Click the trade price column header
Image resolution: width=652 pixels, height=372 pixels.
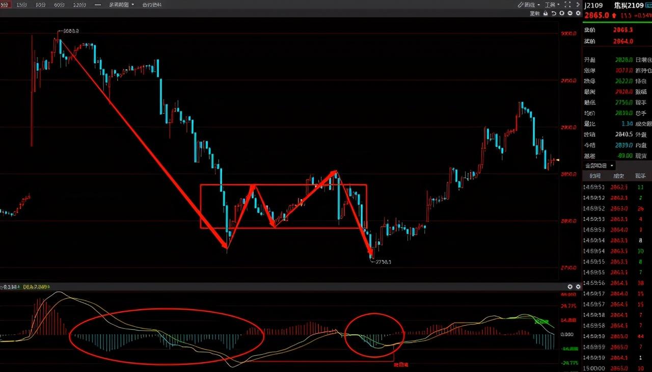point(618,176)
